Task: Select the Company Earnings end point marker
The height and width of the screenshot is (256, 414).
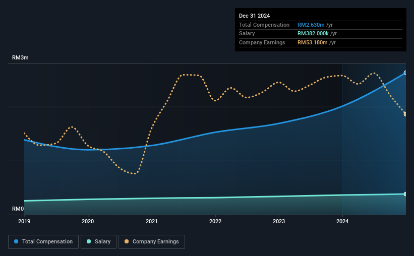Action: 405,114
